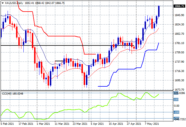Click the 11 Mar 2021 date label
The width and height of the screenshot is (186, 127).
click(62, 124)
